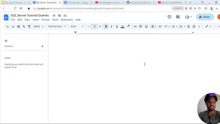Click the Move to folder icon

[x=59, y=15]
